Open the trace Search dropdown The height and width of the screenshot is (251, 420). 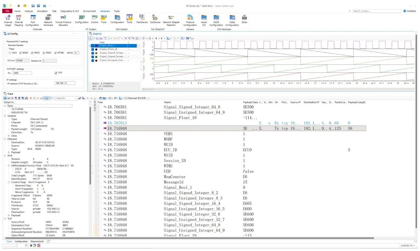pos(76,98)
